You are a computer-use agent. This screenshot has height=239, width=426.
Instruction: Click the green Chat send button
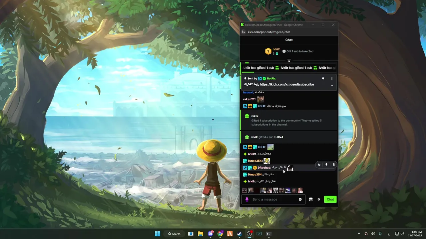tap(330, 199)
